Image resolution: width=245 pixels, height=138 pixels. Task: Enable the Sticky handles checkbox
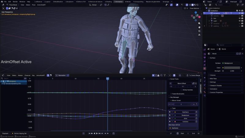click(x=182, y=90)
